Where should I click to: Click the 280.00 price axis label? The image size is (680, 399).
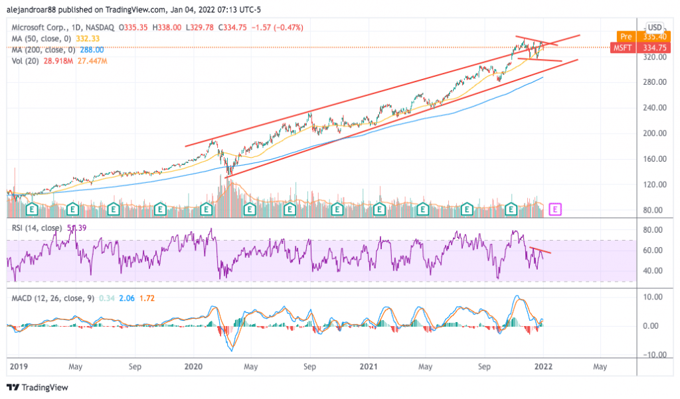pyautogui.click(x=655, y=82)
